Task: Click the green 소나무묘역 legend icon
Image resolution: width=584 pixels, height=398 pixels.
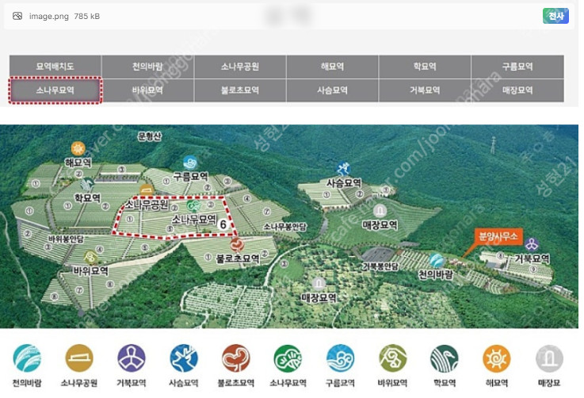Action: coord(288,358)
